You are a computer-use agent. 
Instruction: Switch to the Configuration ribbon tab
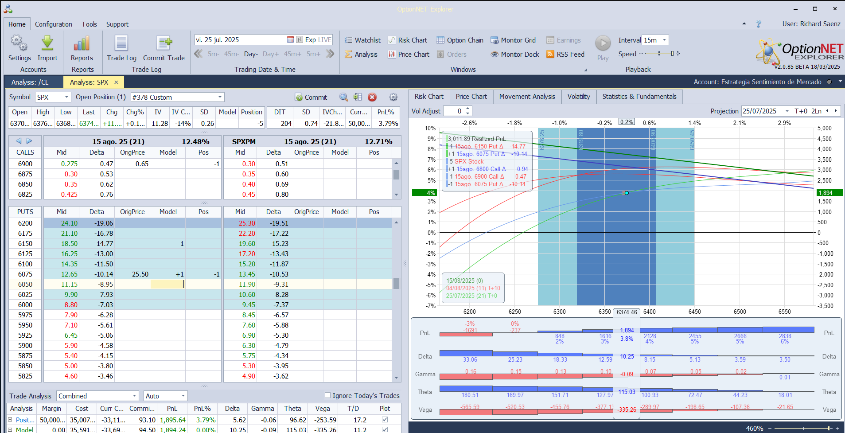click(54, 24)
